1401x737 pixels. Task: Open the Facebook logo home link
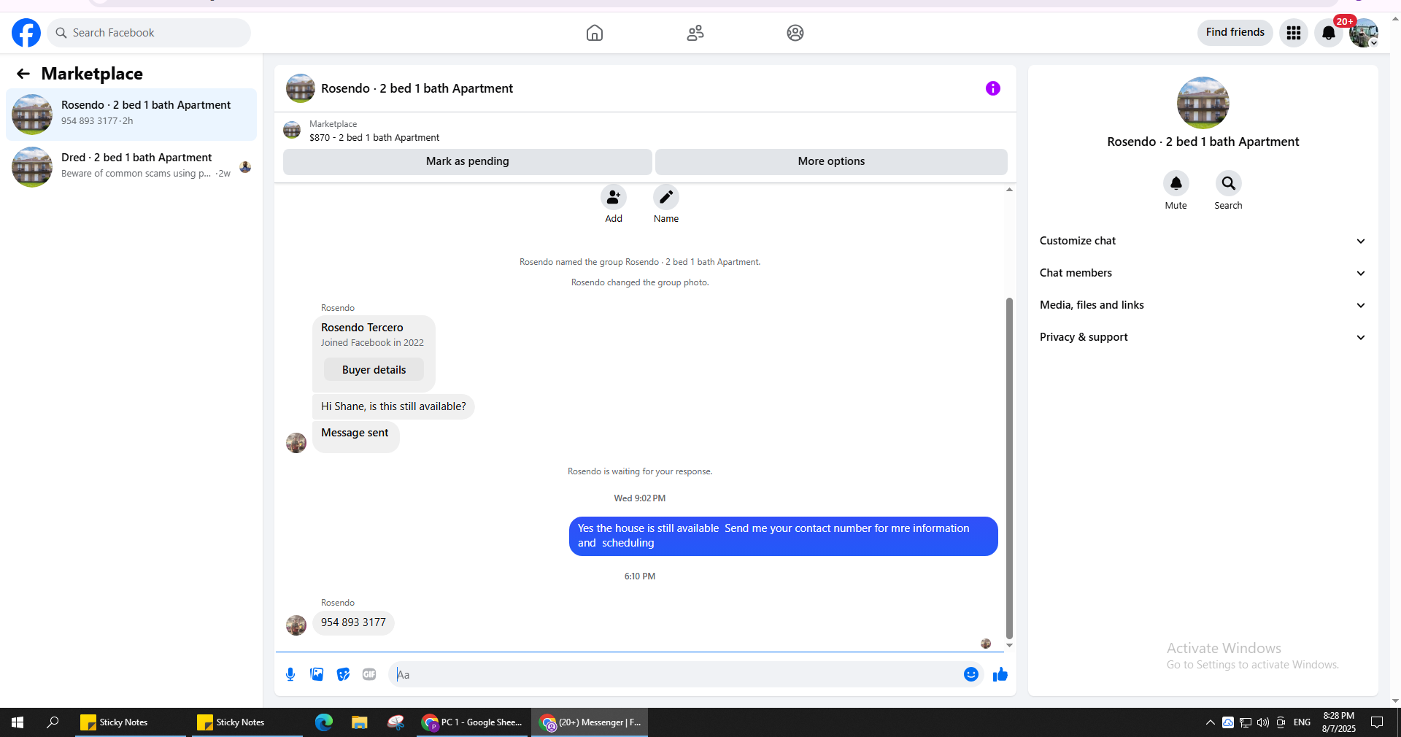tap(26, 33)
